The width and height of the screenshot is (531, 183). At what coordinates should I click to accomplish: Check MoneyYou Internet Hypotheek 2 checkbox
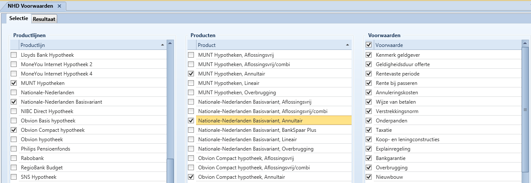(14, 64)
